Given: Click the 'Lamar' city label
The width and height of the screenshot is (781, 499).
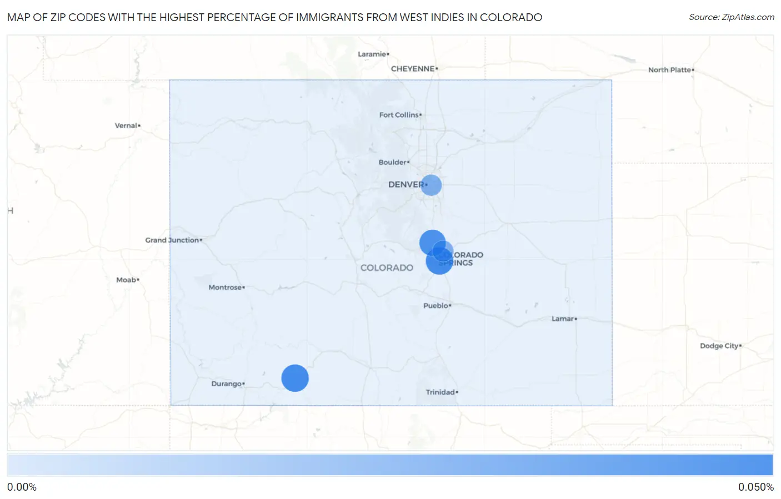Looking at the screenshot, I should coord(563,319).
